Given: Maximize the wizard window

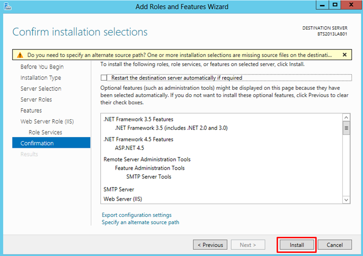Looking at the screenshot, I should [335, 5].
